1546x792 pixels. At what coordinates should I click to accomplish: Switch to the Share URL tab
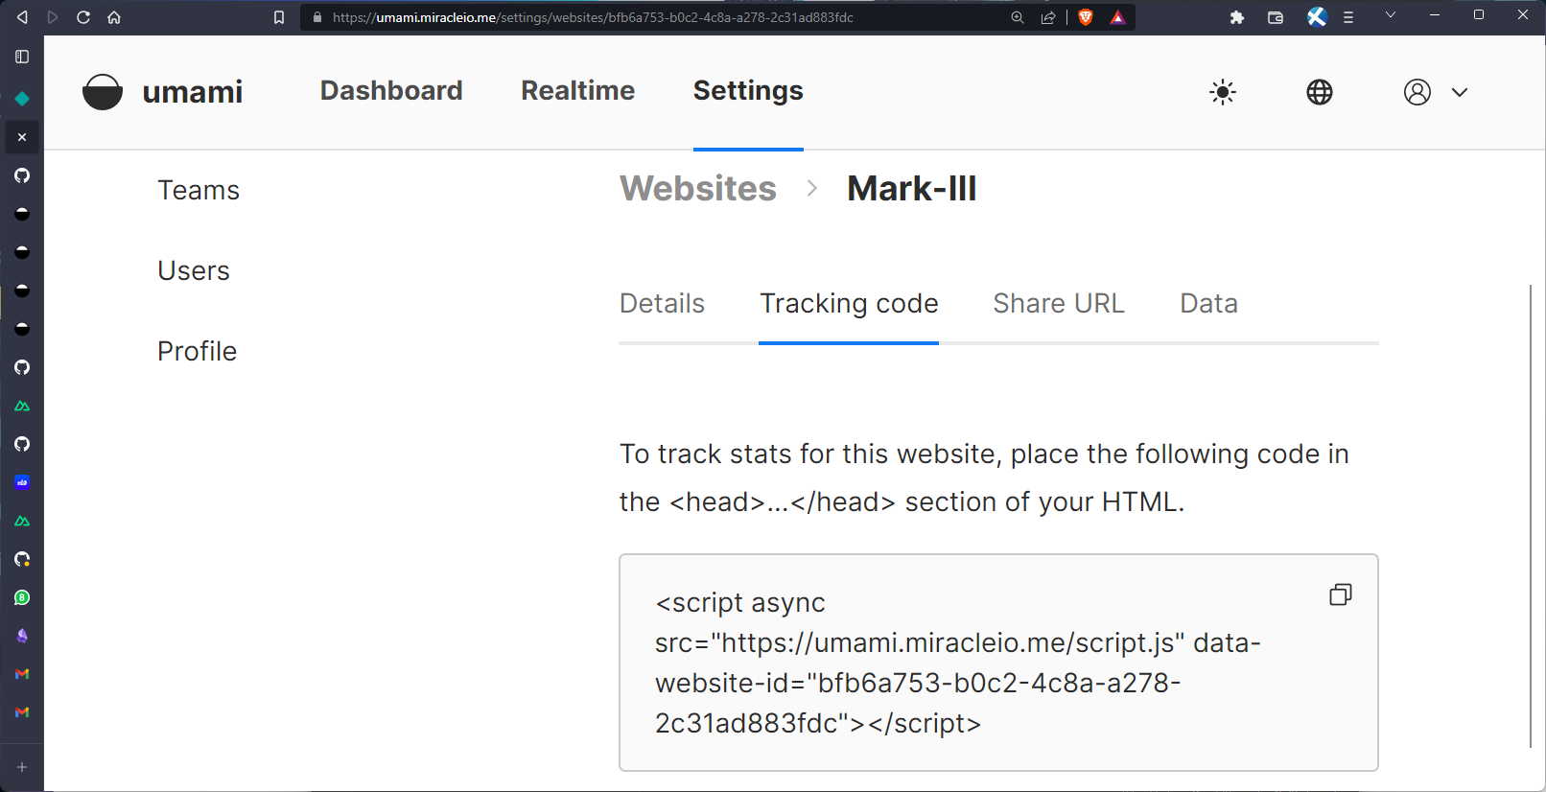[1059, 303]
